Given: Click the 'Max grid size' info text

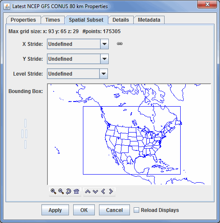Looking at the screenshot, I should 44,31.
